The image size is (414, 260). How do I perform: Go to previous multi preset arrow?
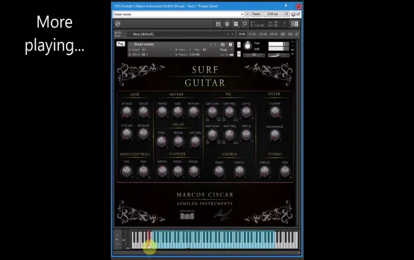[228, 34]
